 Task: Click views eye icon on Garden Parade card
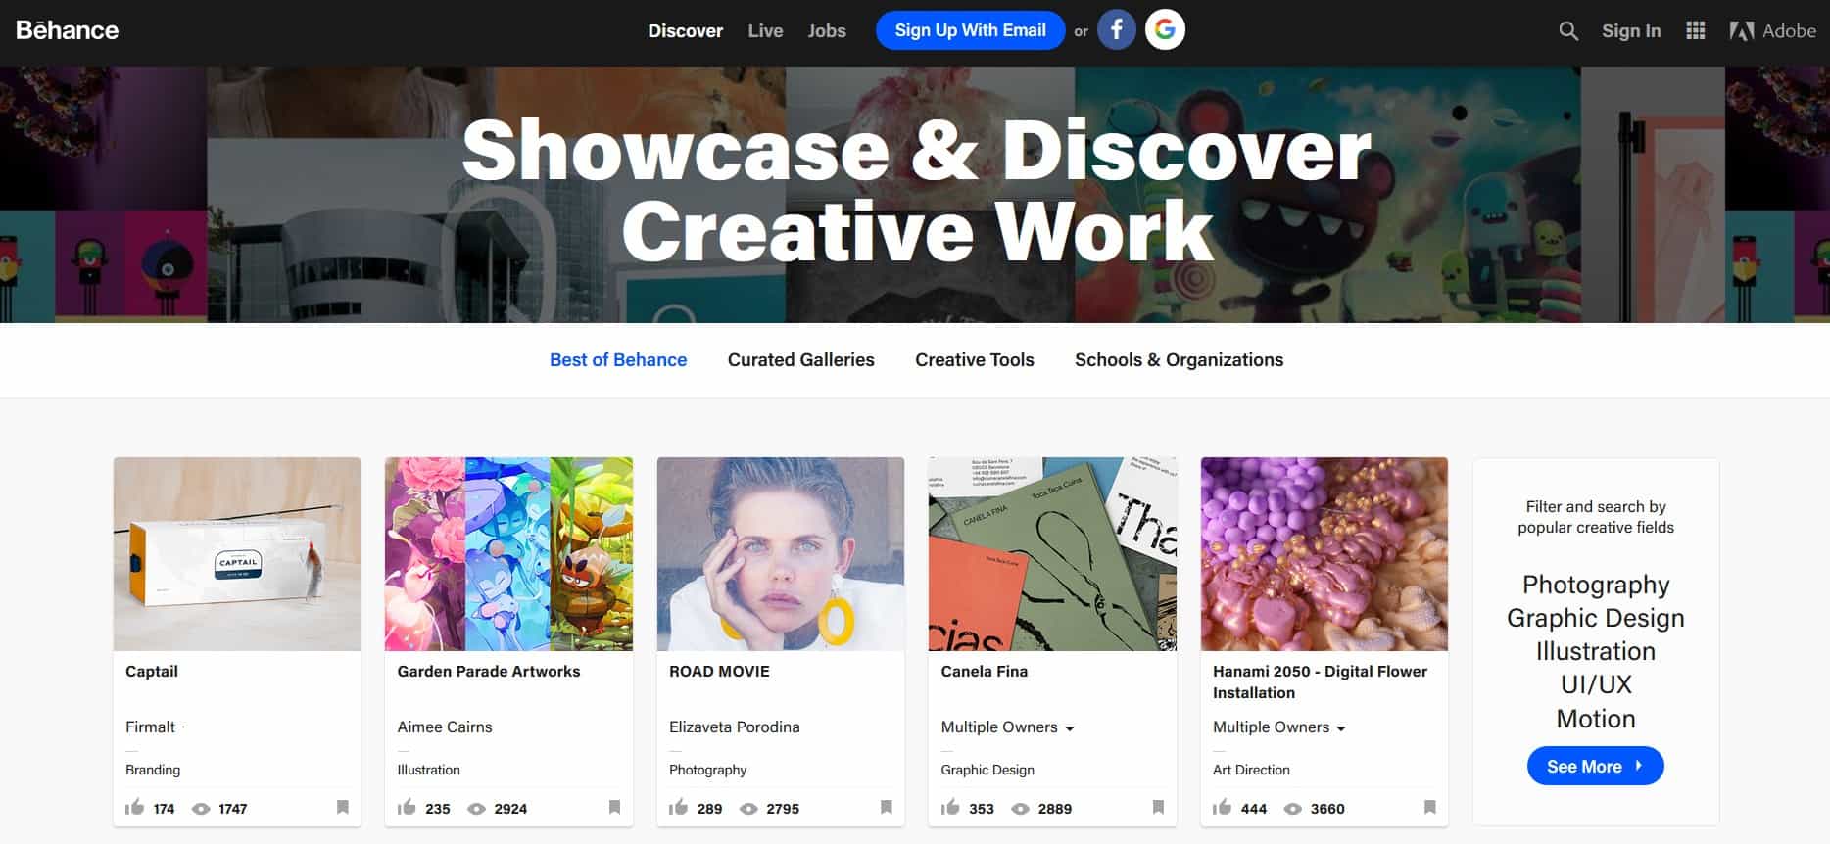pyautogui.click(x=477, y=809)
